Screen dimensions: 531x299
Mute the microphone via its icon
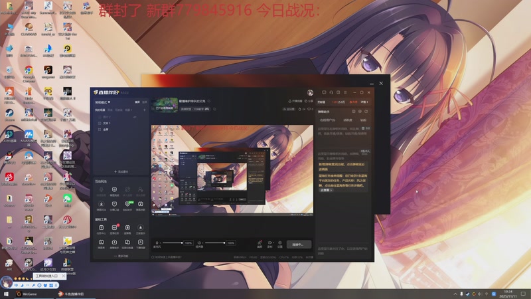[x=157, y=243]
